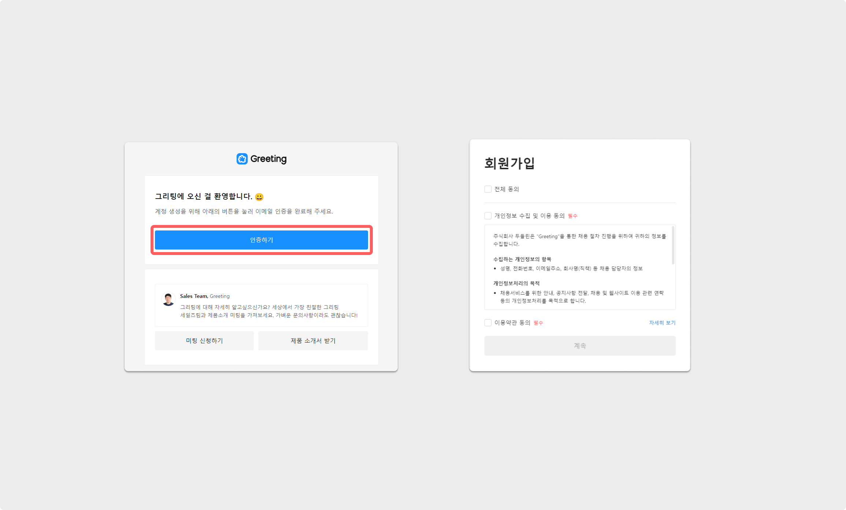Screen dimensions: 846x510
Task: Click the red 필수 tag beside 이용약관 동의
Action: [x=538, y=323]
